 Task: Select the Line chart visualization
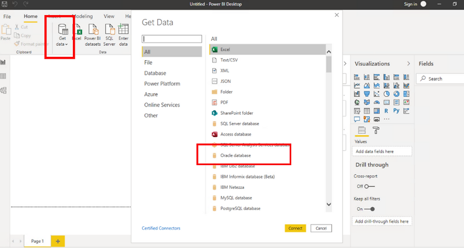point(357,86)
